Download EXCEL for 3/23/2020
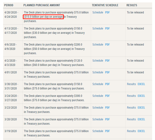The height and width of the screenshot is (140, 155). [x=141, y=108]
